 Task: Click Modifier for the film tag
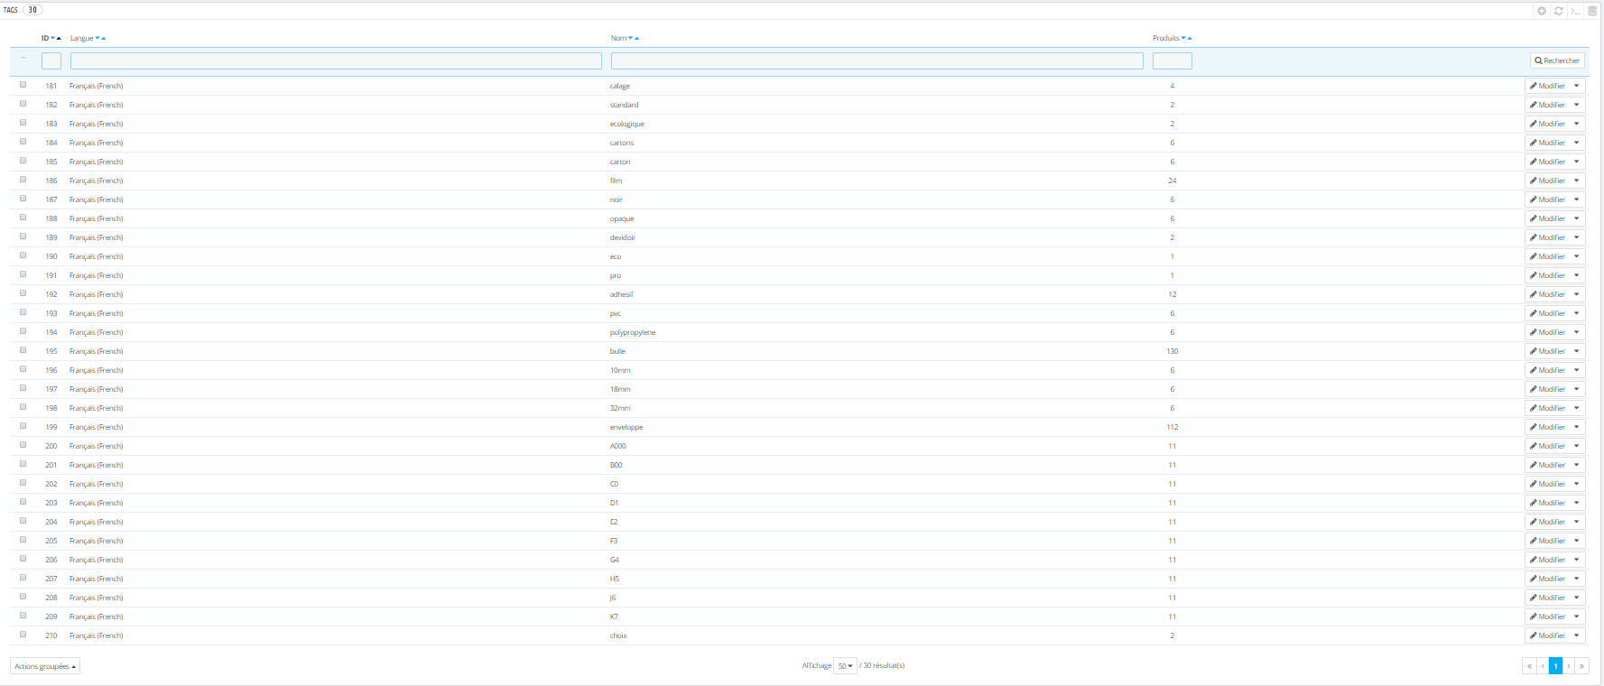pyautogui.click(x=1547, y=181)
